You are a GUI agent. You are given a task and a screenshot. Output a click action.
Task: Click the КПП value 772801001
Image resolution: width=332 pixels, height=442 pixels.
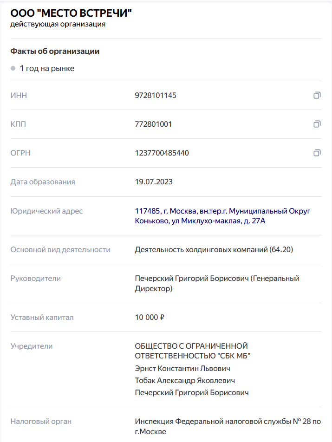click(x=153, y=124)
